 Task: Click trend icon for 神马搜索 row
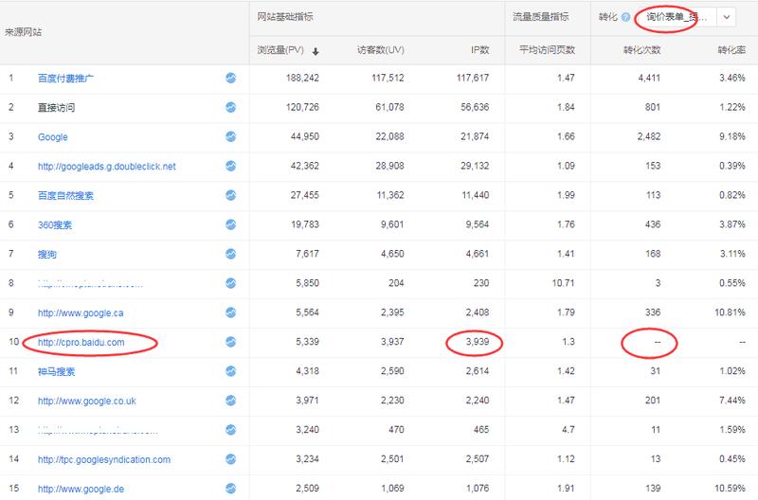point(231,371)
